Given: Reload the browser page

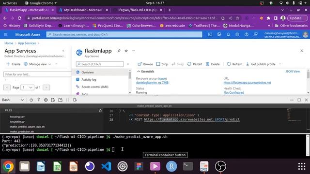Looking at the screenshot, I should 19,18.
